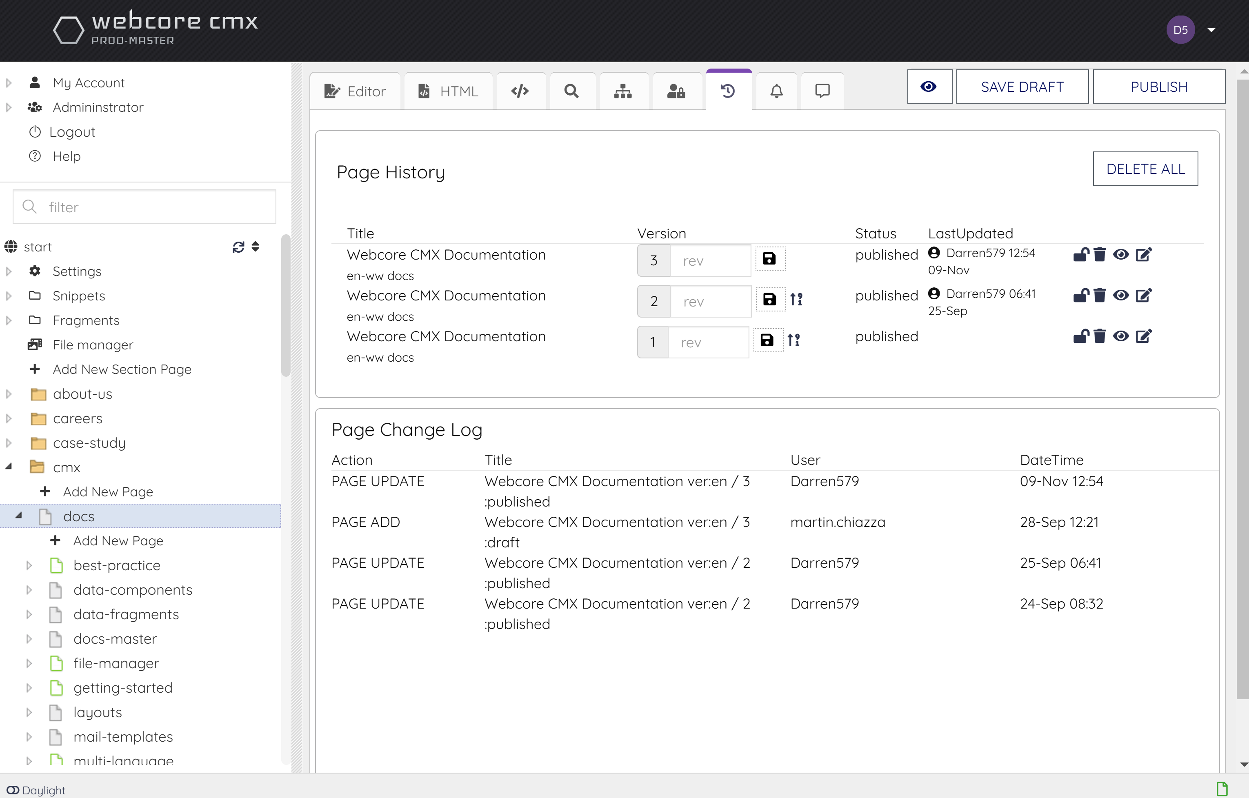Click the SAVE DRAFT button
The image size is (1249, 798).
[x=1022, y=87]
